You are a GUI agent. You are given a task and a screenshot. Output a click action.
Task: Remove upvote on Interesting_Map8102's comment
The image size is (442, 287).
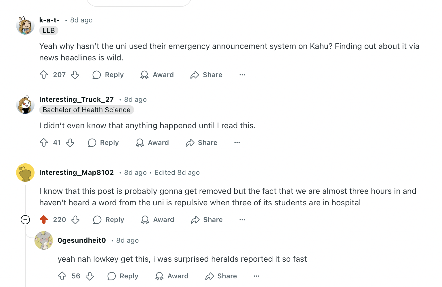[44, 220]
